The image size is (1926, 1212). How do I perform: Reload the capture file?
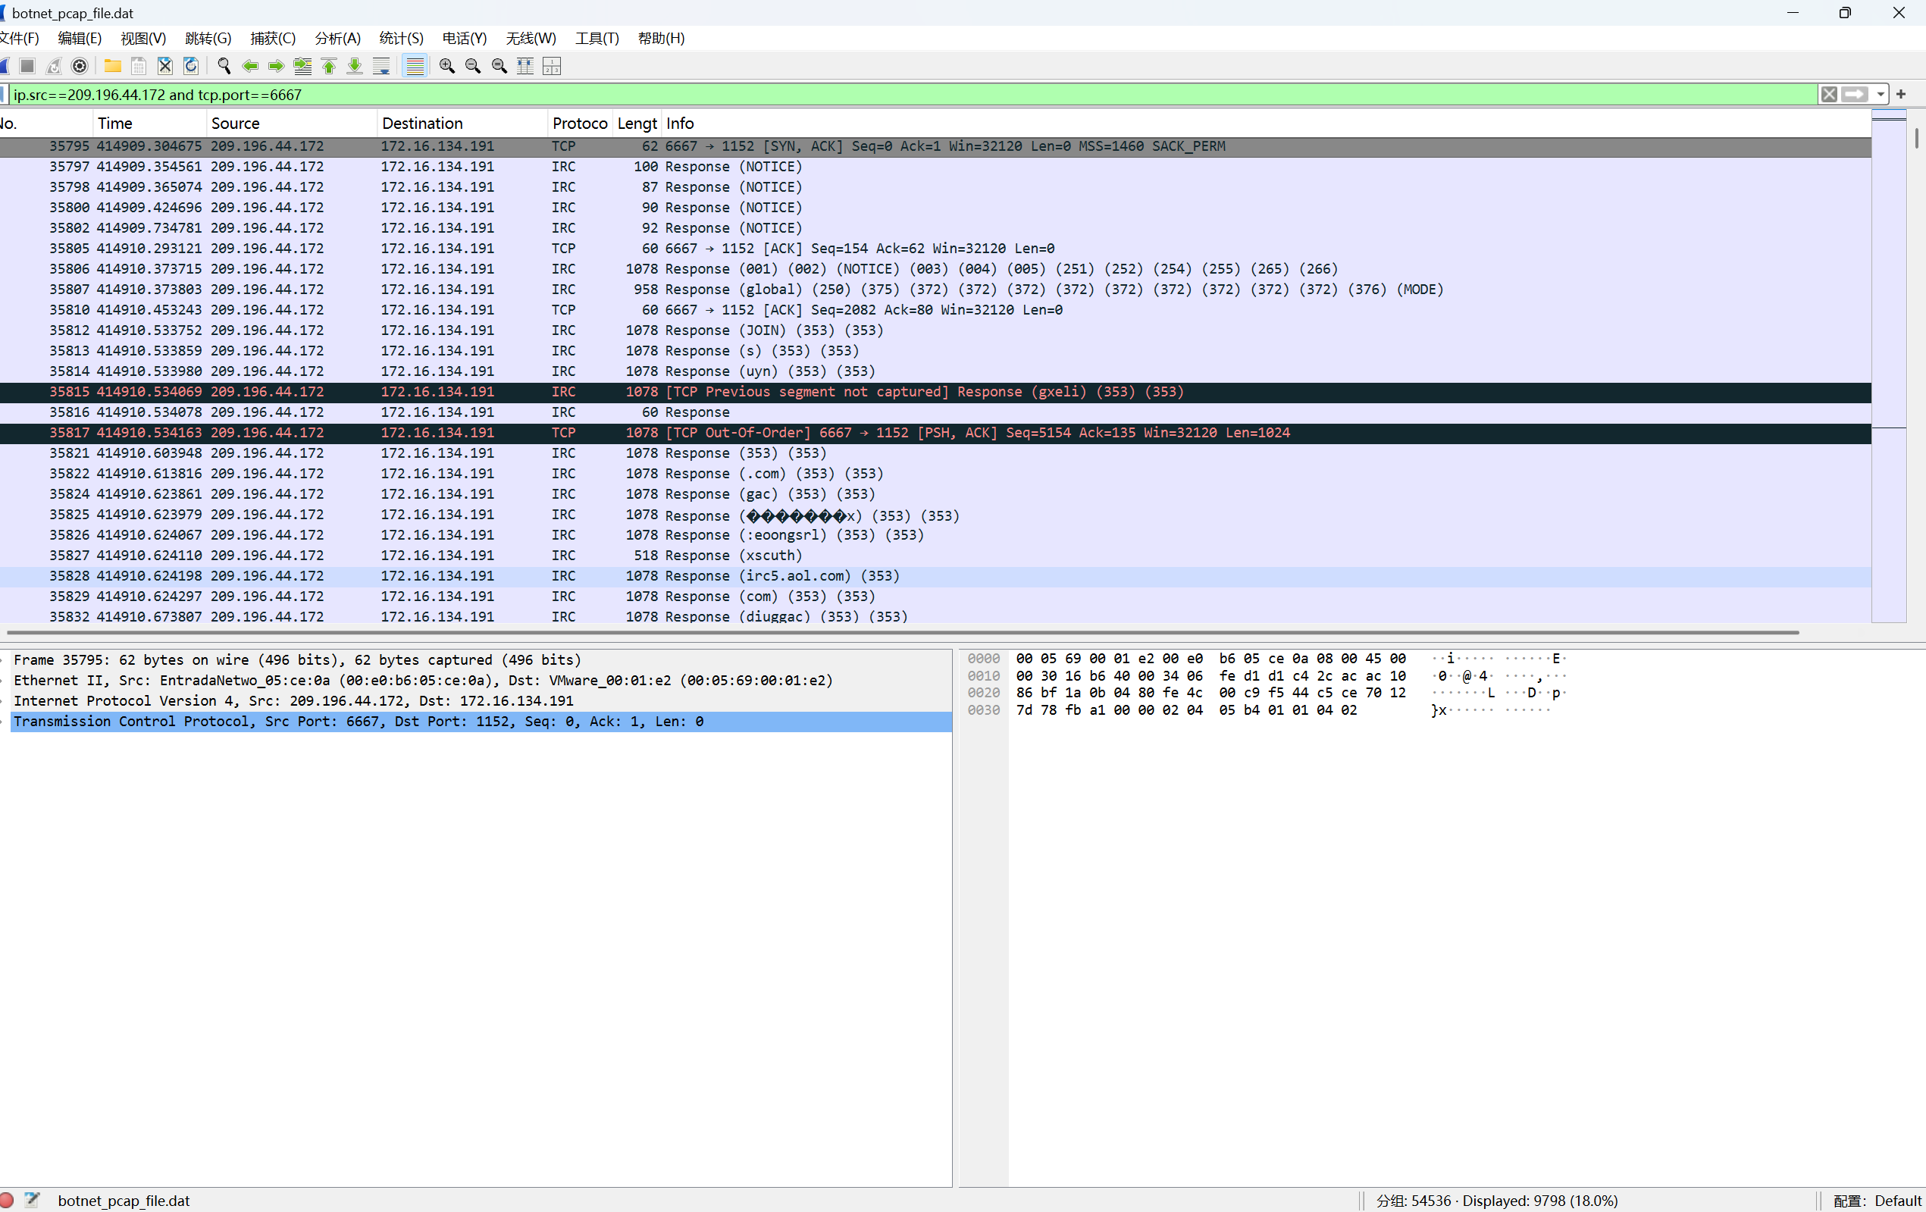[x=191, y=67]
